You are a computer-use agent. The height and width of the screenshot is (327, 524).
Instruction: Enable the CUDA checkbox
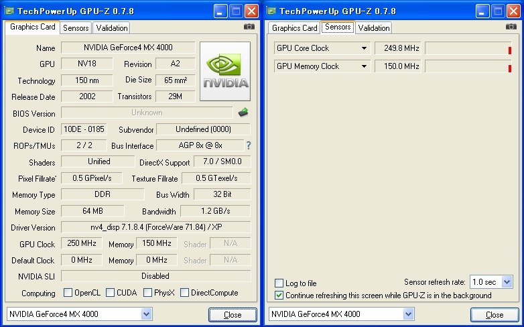pos(110,293)
